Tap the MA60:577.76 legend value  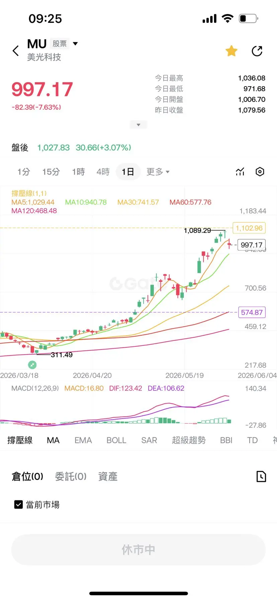click(190, 202)
